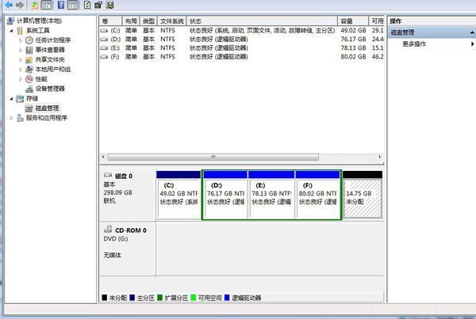Expand the 更多操作 submenu arrow
This screenshot has height=319, width=476.
(x=472, y=44)
